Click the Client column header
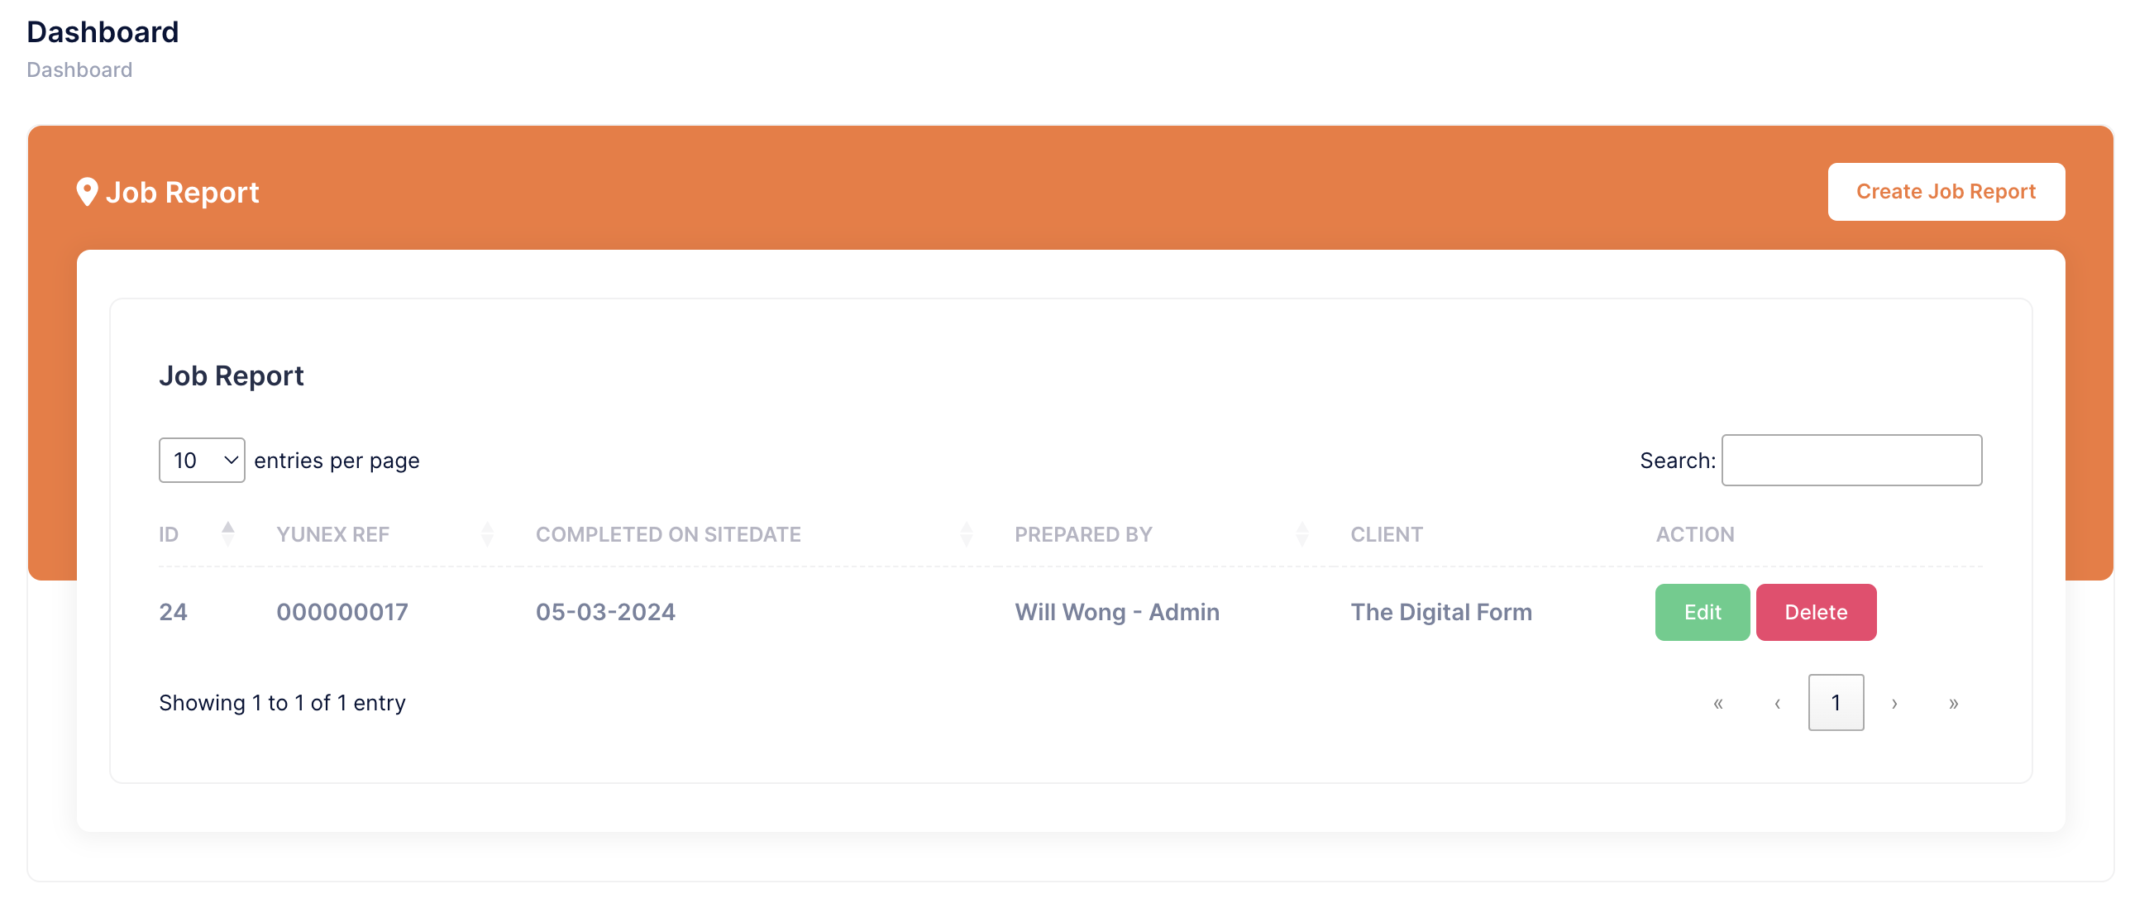The height and width of the screenshot is (908, 2130). point(1387,534)
